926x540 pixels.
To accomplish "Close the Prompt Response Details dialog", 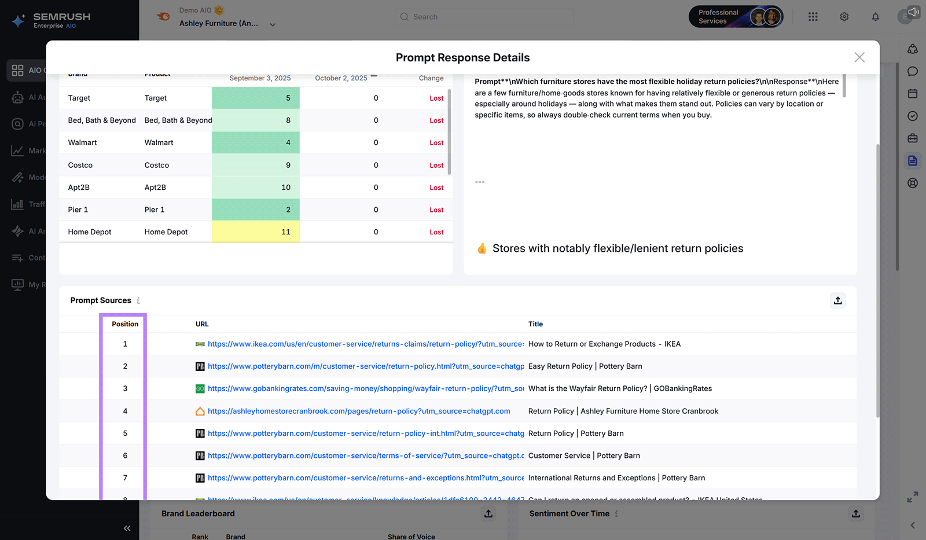I will coord(859,57).
